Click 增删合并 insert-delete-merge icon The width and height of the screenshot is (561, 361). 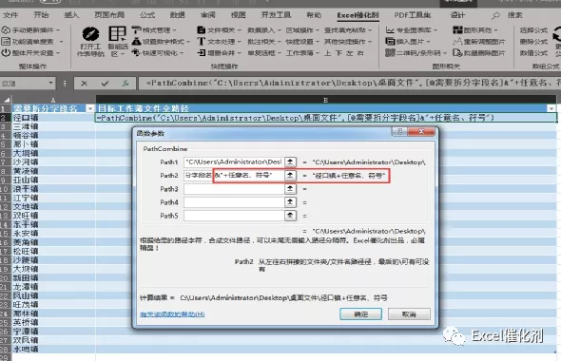tap(201, 53)
